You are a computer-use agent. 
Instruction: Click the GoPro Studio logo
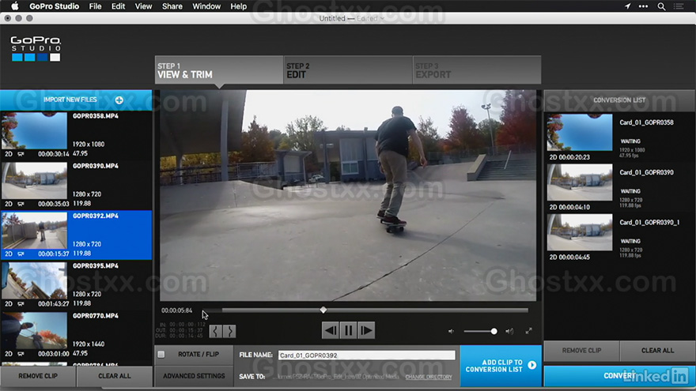(36, 49)
